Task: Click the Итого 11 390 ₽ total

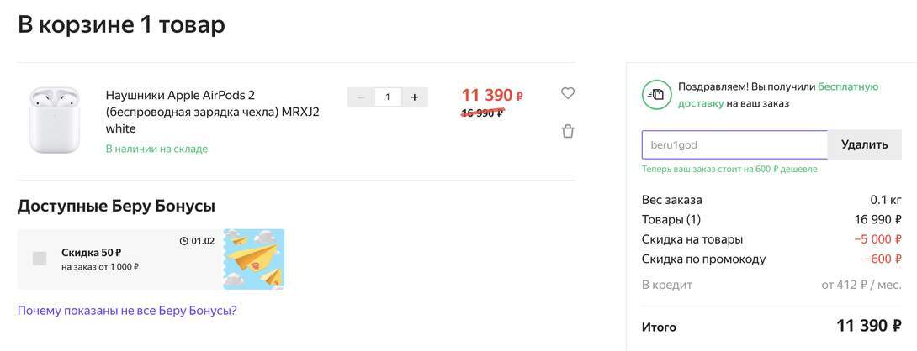Action: point(771,326)
